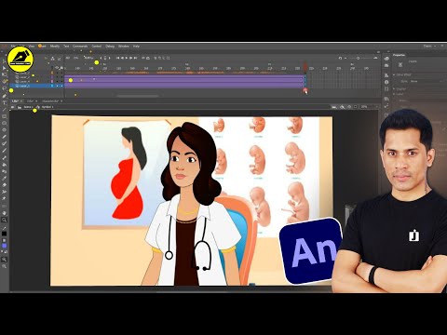This screenshot has width=447, height=335.
Task: Open top icon in right panel strip
Action: coord(386,59)
